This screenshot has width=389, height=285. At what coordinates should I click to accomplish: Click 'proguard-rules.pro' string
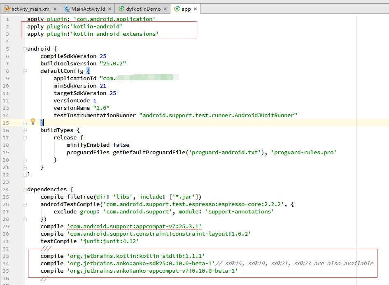coord(304,153)
